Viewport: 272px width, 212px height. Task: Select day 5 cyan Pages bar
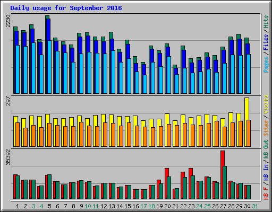[x=49, y=67]
